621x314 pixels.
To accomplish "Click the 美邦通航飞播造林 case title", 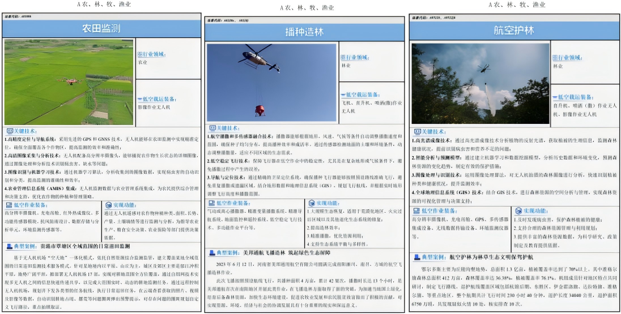I will [x=262, y=252].
